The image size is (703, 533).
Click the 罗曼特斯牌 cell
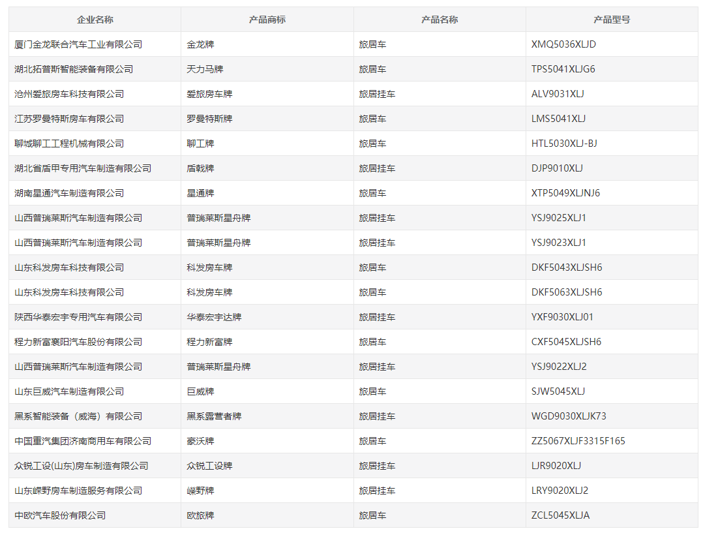267,119
